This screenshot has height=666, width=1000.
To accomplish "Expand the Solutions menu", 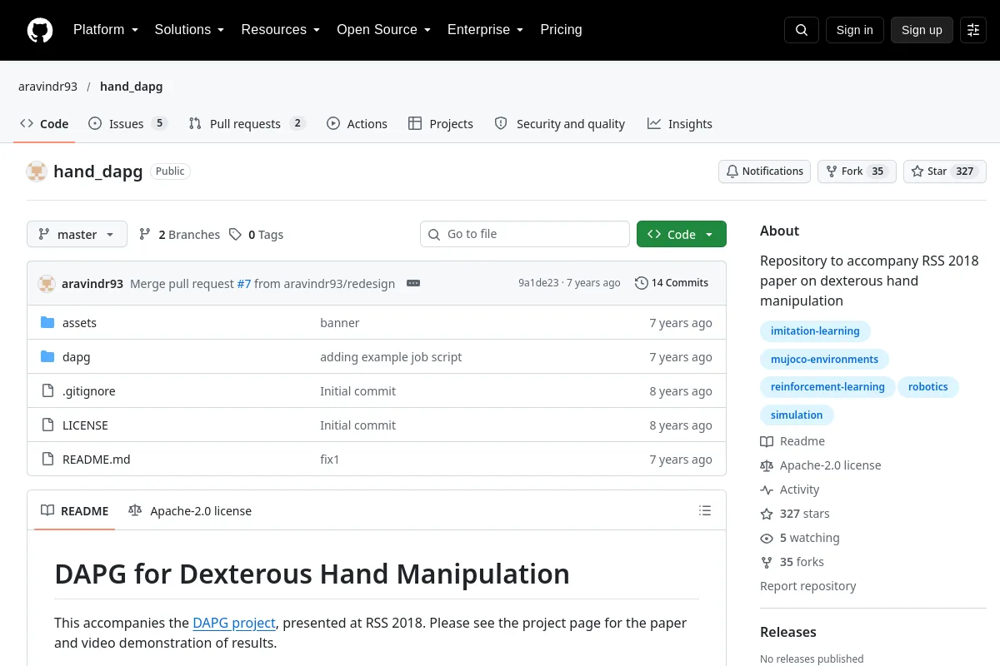I will click(x=190, y=30).
